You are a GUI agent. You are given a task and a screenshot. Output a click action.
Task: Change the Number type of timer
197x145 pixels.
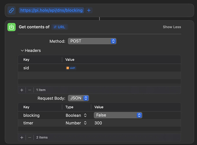76,123
